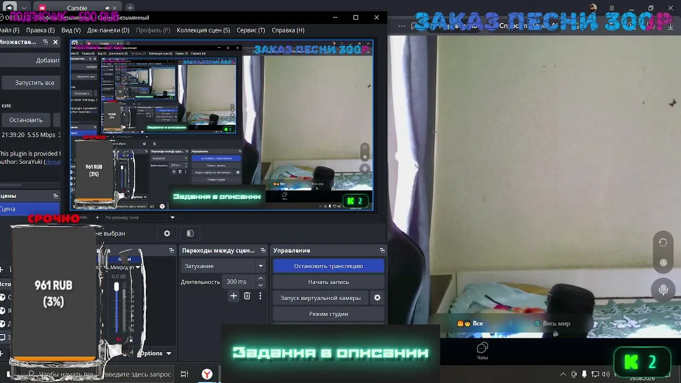Select the Сцена scene item
Viewport: 681px width, 383px height.
(30, 209)
